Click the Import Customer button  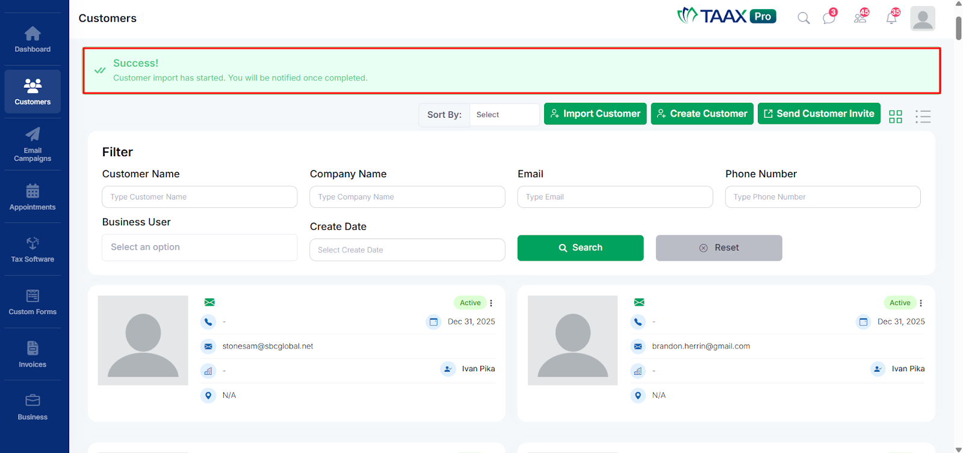[x=595, y=114]
